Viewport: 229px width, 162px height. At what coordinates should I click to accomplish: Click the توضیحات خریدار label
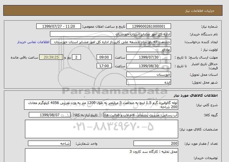coord(206,158)
